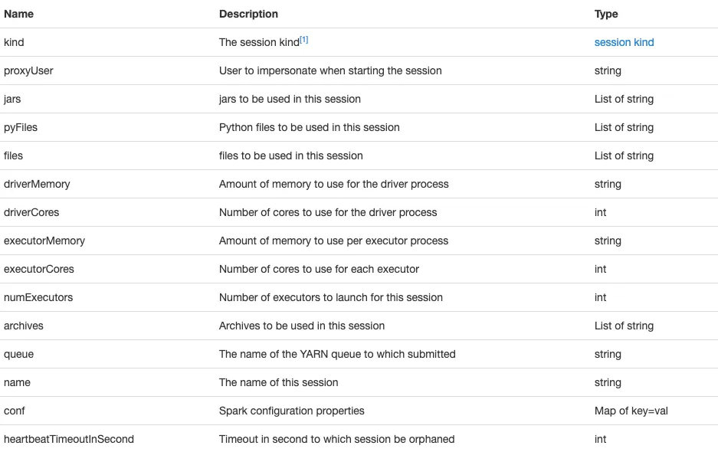Select the Description column header

click(x=248, y=14)
